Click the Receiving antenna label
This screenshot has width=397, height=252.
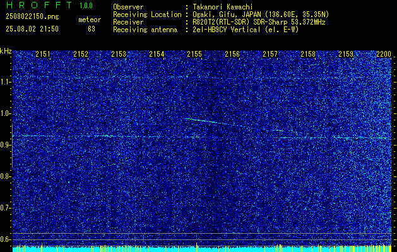click(x=145, y=30)
